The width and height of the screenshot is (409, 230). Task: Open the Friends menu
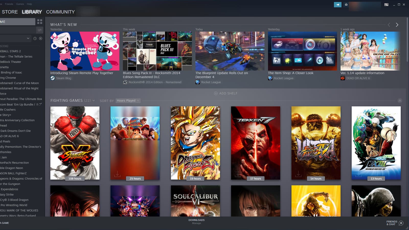(x=9, y=4)
